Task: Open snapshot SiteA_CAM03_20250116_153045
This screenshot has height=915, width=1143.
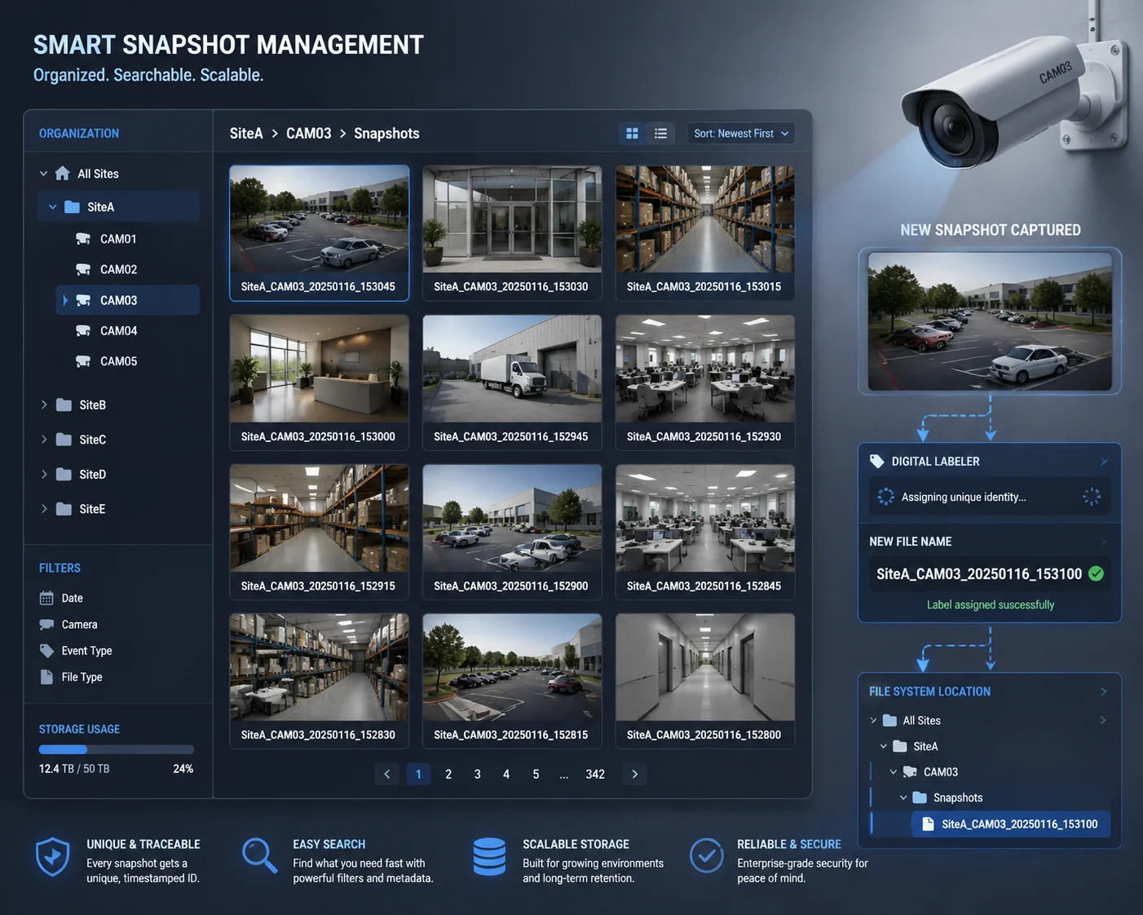Action: click(319, 232)
